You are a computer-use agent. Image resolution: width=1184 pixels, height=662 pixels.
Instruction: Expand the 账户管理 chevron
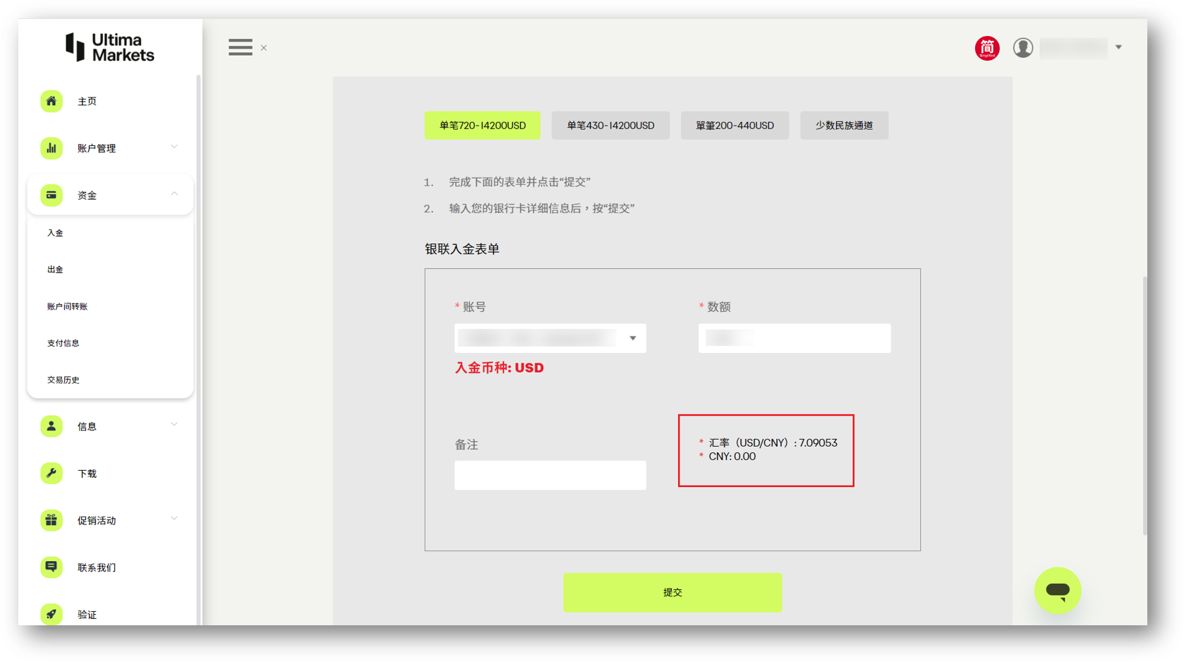pyautogui.click(x=174, y=147)
